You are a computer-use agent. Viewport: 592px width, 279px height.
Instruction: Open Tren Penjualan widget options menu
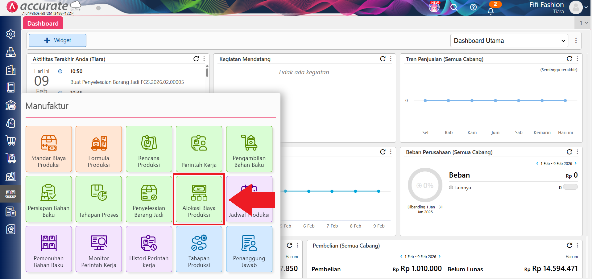pos(577,59)
